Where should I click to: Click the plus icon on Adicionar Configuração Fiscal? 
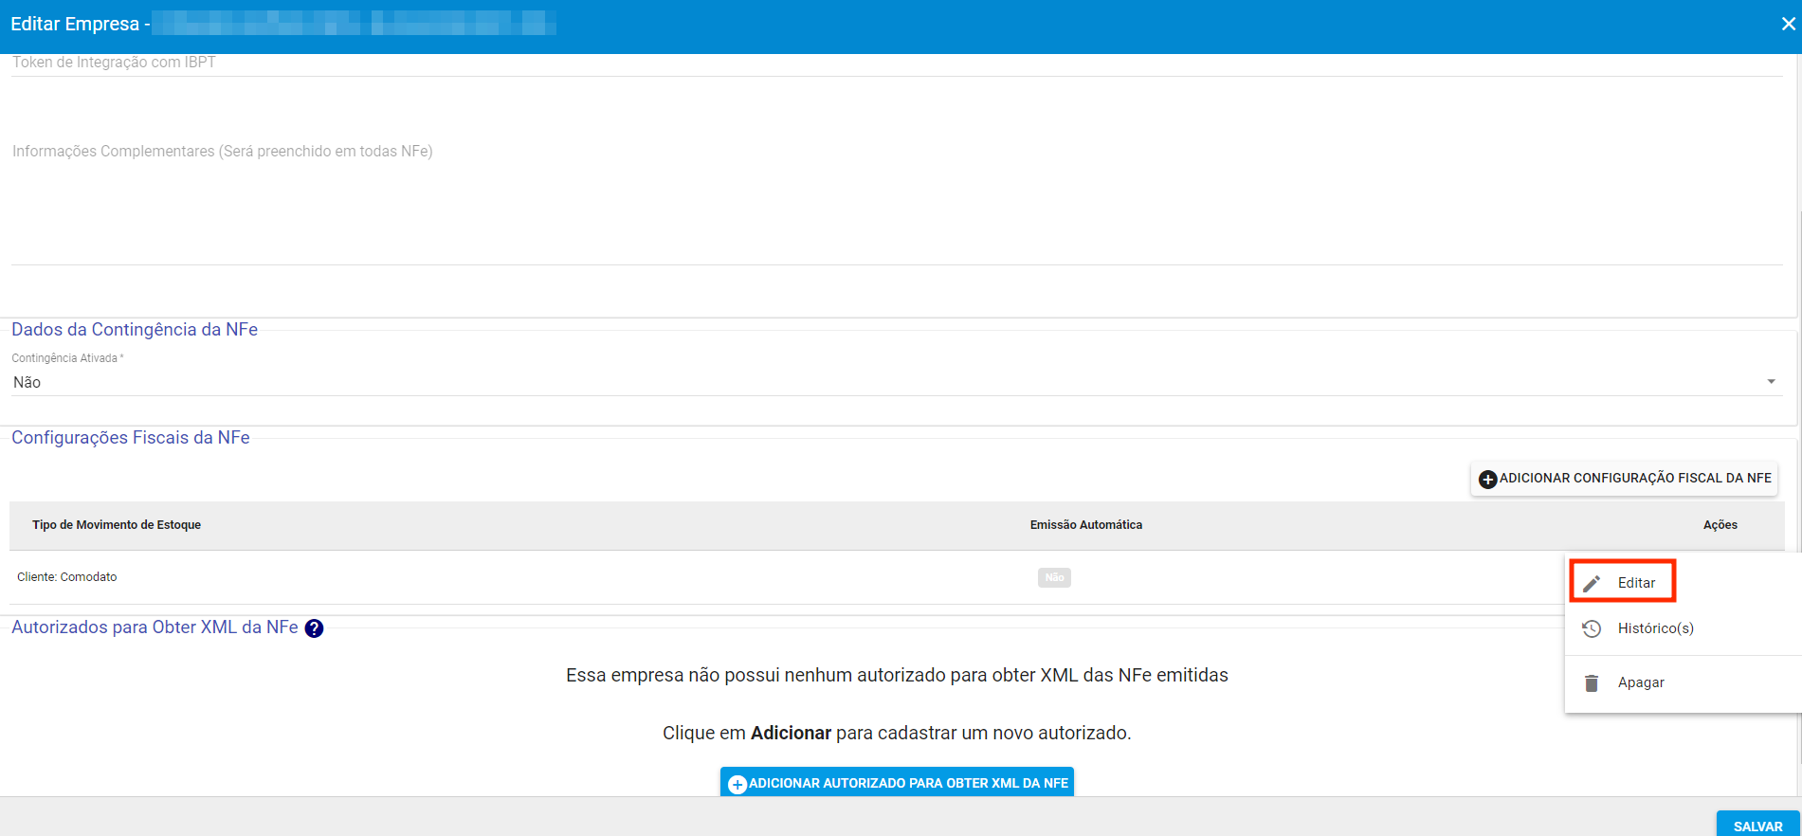coord(1488,479)
